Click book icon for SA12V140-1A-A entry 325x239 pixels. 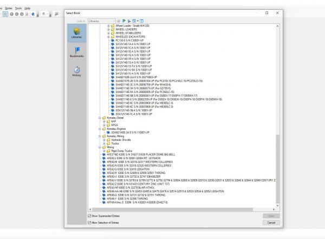point(113,44)
